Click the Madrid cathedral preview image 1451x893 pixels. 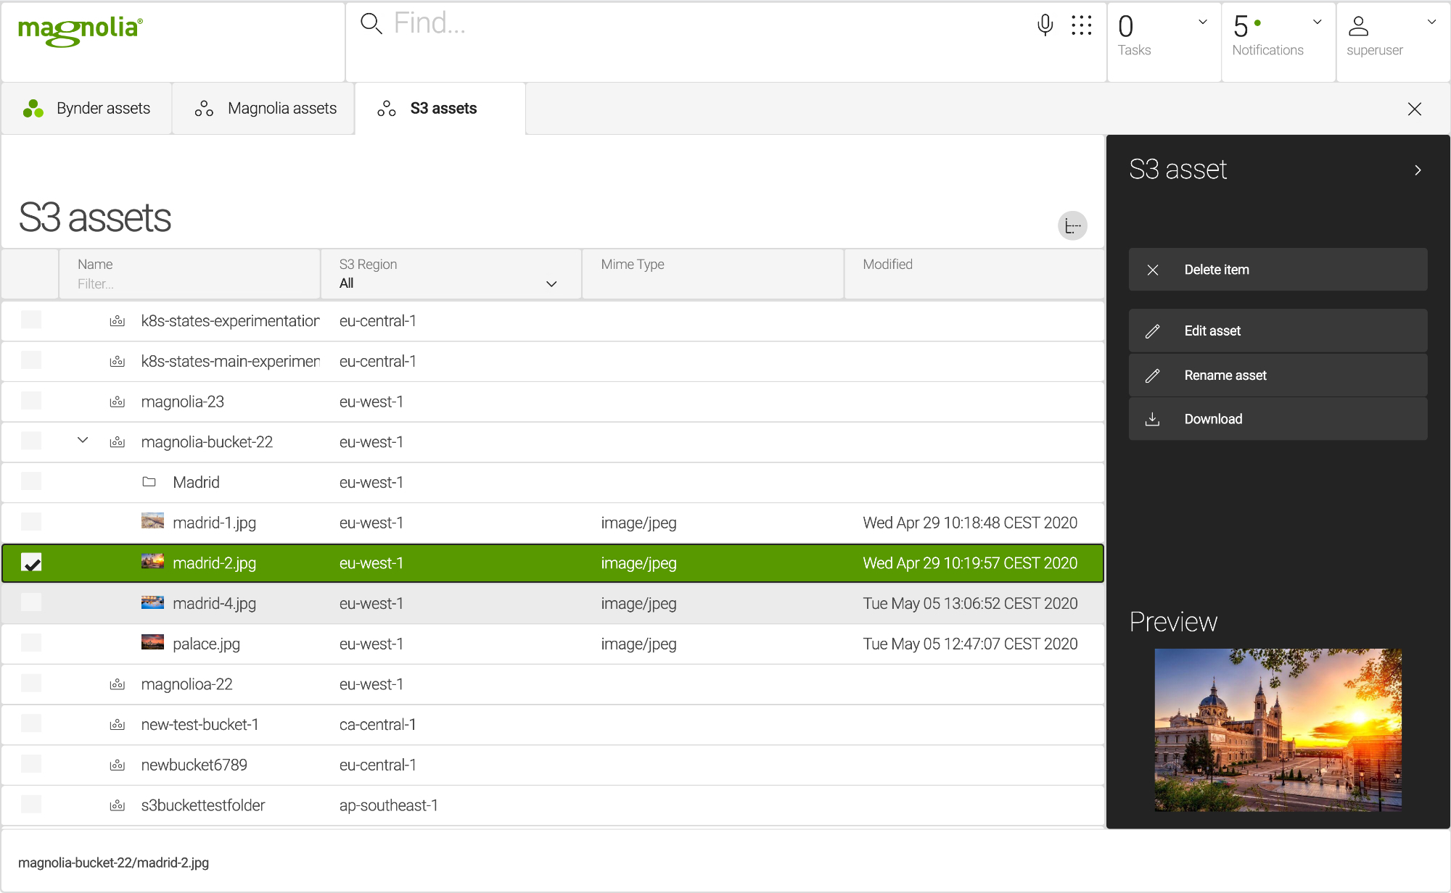1278,729
